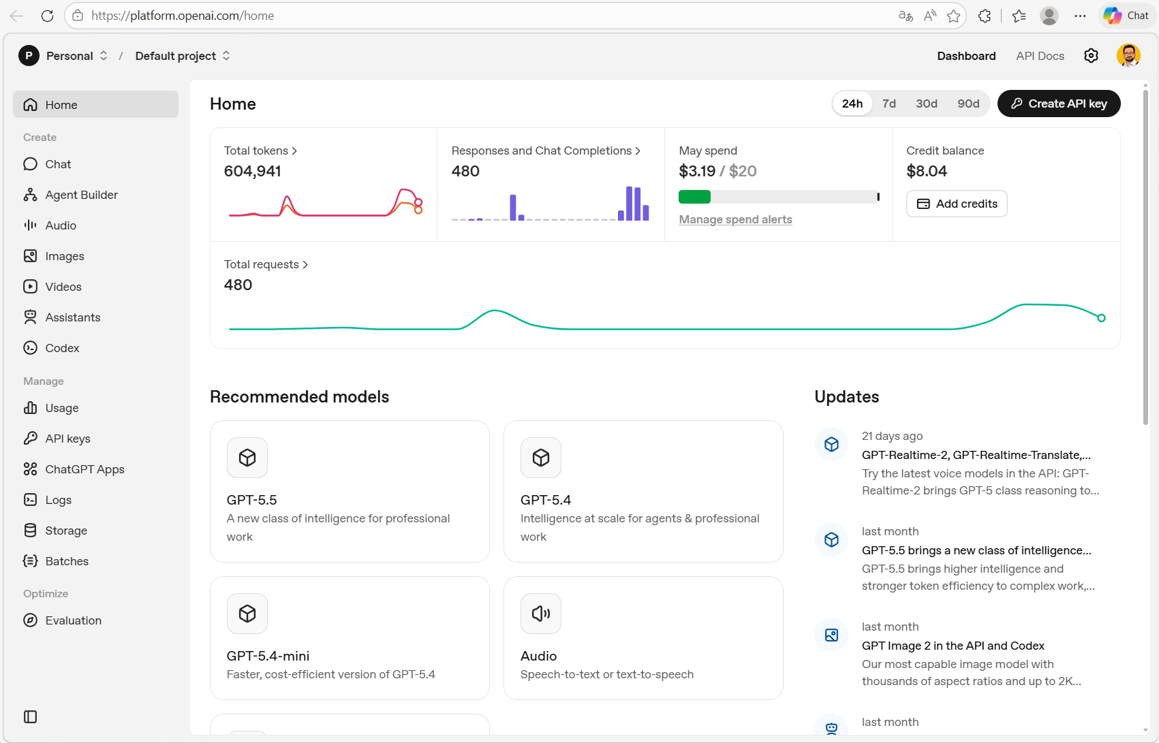Expand Responses and Chat Completions details

tap(546, 151)
